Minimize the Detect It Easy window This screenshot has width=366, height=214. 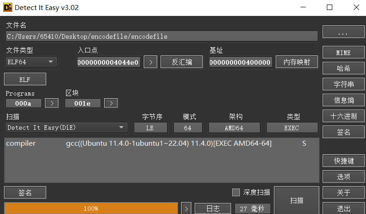click(303, 7)
